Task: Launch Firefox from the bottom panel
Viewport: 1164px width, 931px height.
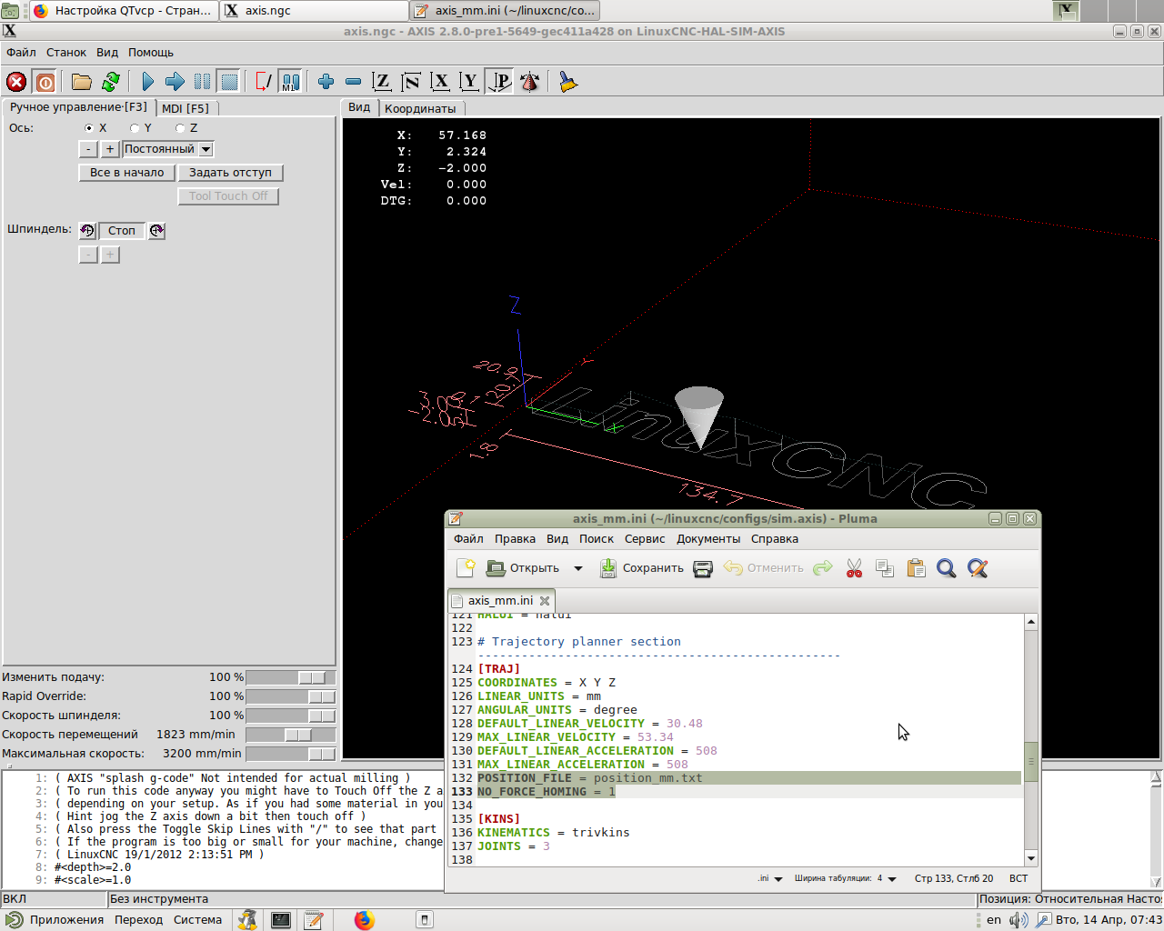Action: coord(365,920)
